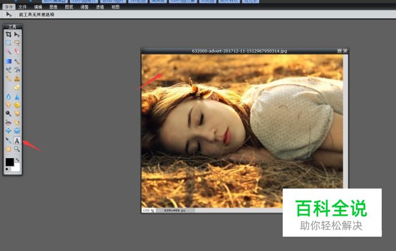This screenshot has width=396, height=251.
Task: Open the black foreground color swatch
Action: [10, 162]
